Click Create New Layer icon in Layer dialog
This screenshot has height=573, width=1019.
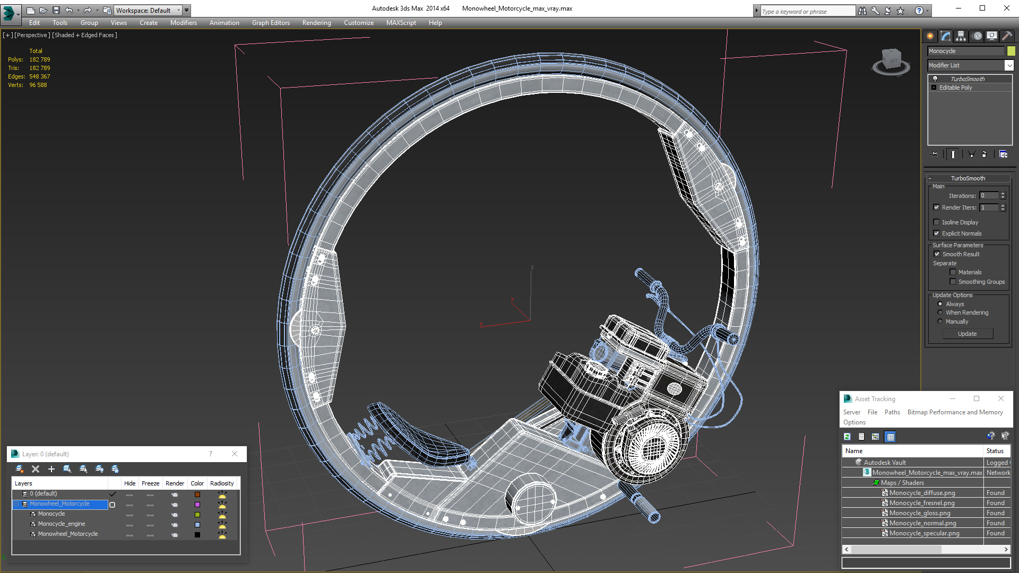20,469
